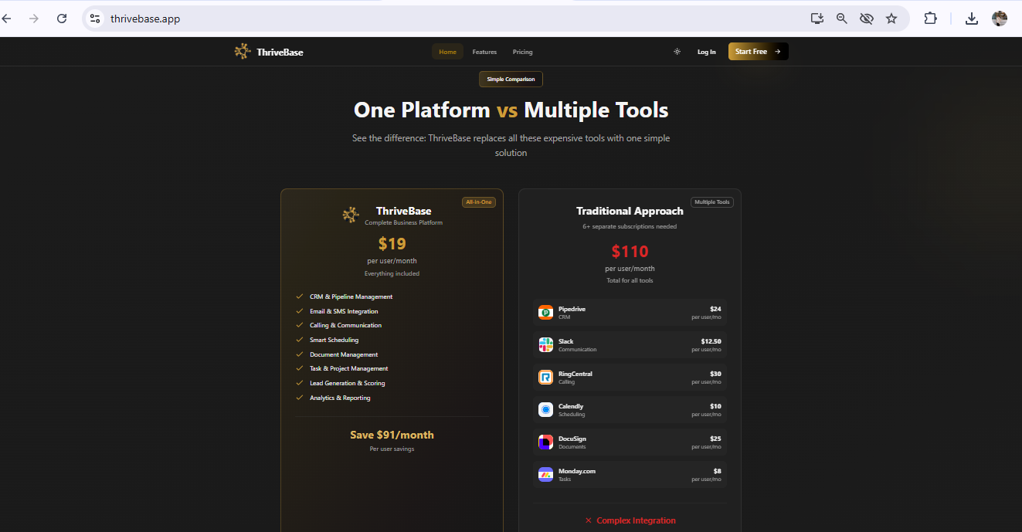Click the ThriveBase logo in the navbar
Image resolution: width=1022 pixels, height=532 pixels.
tap(243, 52)
